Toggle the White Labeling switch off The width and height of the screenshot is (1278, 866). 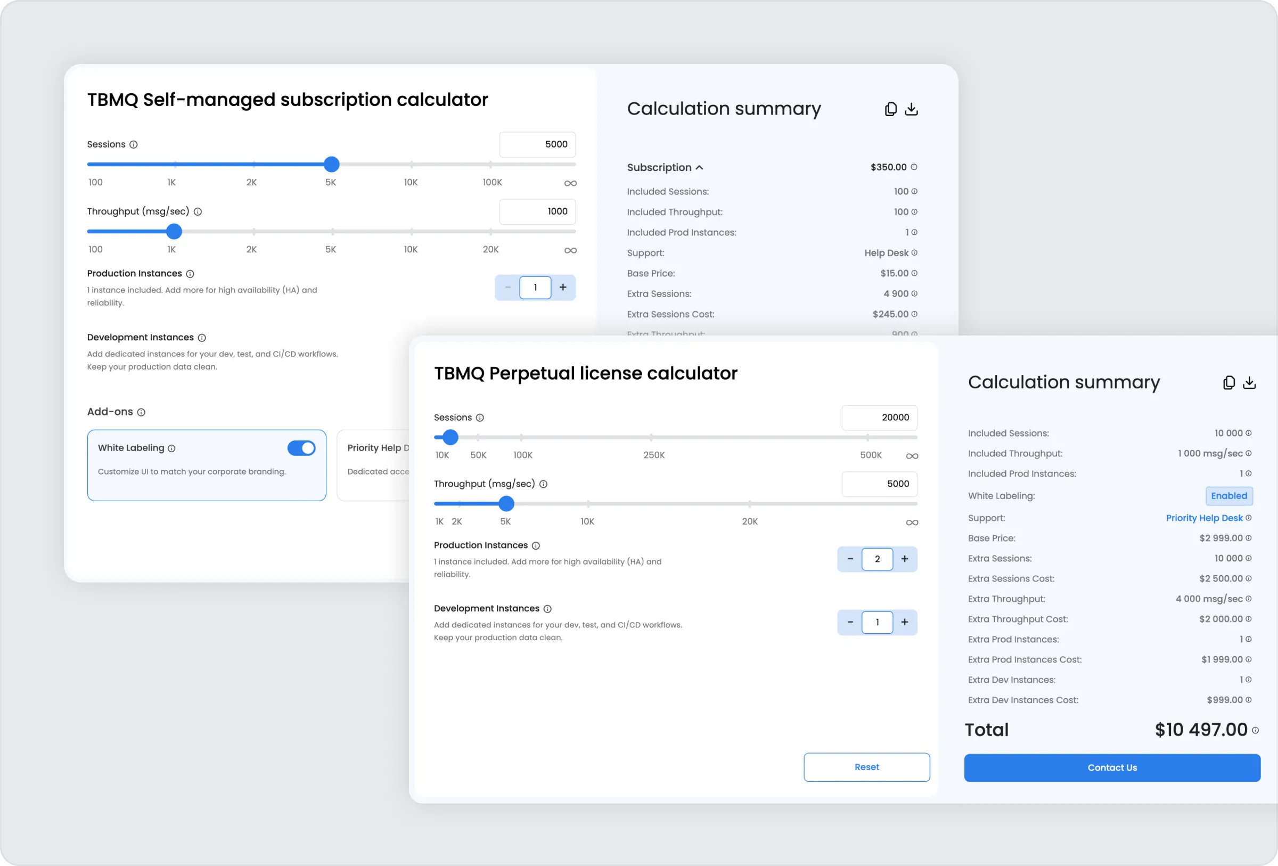click(x=301, y=448)
